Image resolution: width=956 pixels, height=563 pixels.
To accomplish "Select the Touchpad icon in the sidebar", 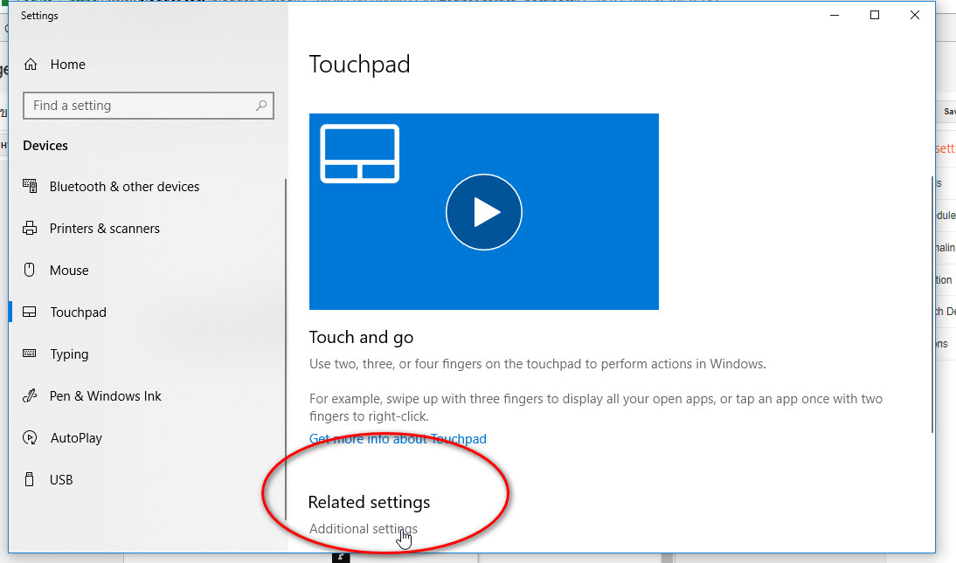I will [x=31, y=312].
